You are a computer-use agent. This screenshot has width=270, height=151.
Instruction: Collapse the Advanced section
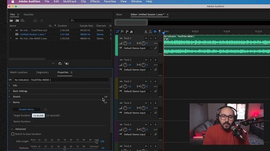pos(12,129)
